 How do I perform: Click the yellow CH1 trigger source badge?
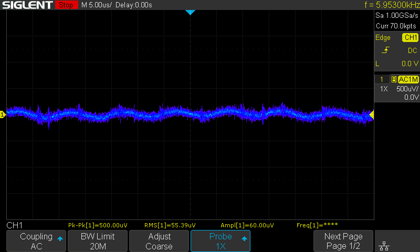click(x=410, y=38)
